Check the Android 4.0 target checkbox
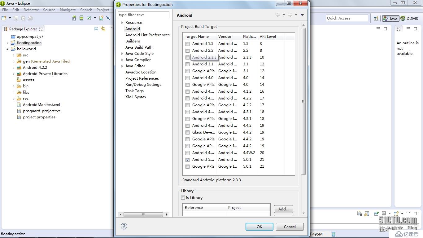 click(187, 78)
